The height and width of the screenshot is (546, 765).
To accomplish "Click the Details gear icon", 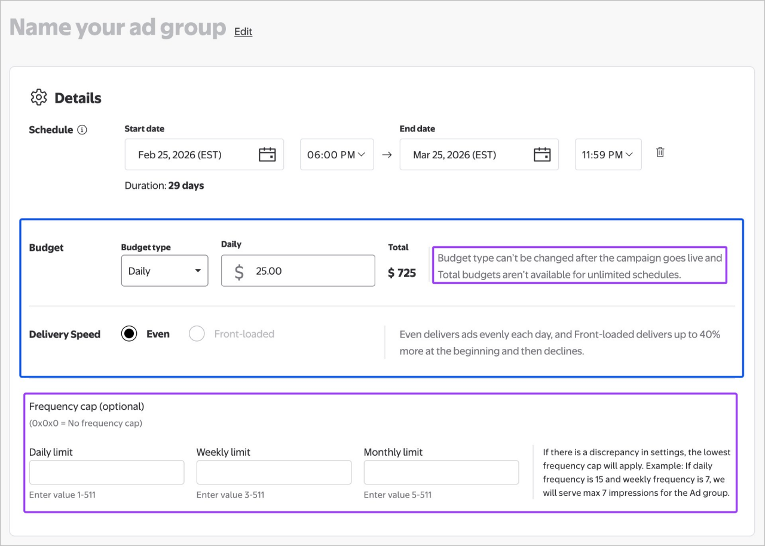I will point(39,97).
